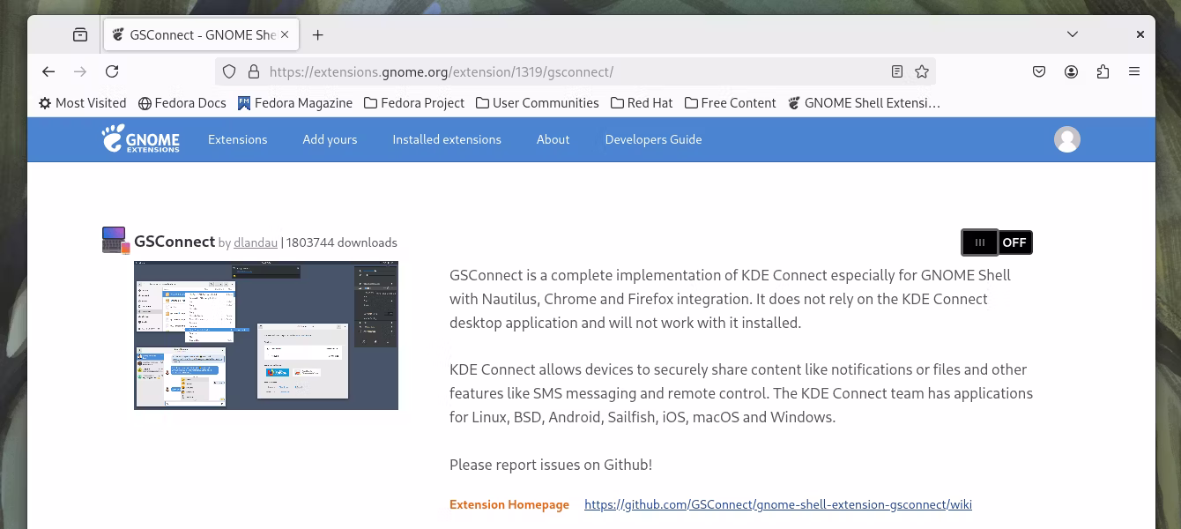This screenshot has width=1181, height=529.
Task: Click the GSConnect screenshot thumbnail
Action: [x=266, y=335]
